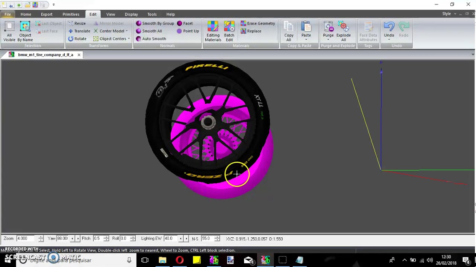Select All Visible objects
476x267 pixels.
click(9, 32)
